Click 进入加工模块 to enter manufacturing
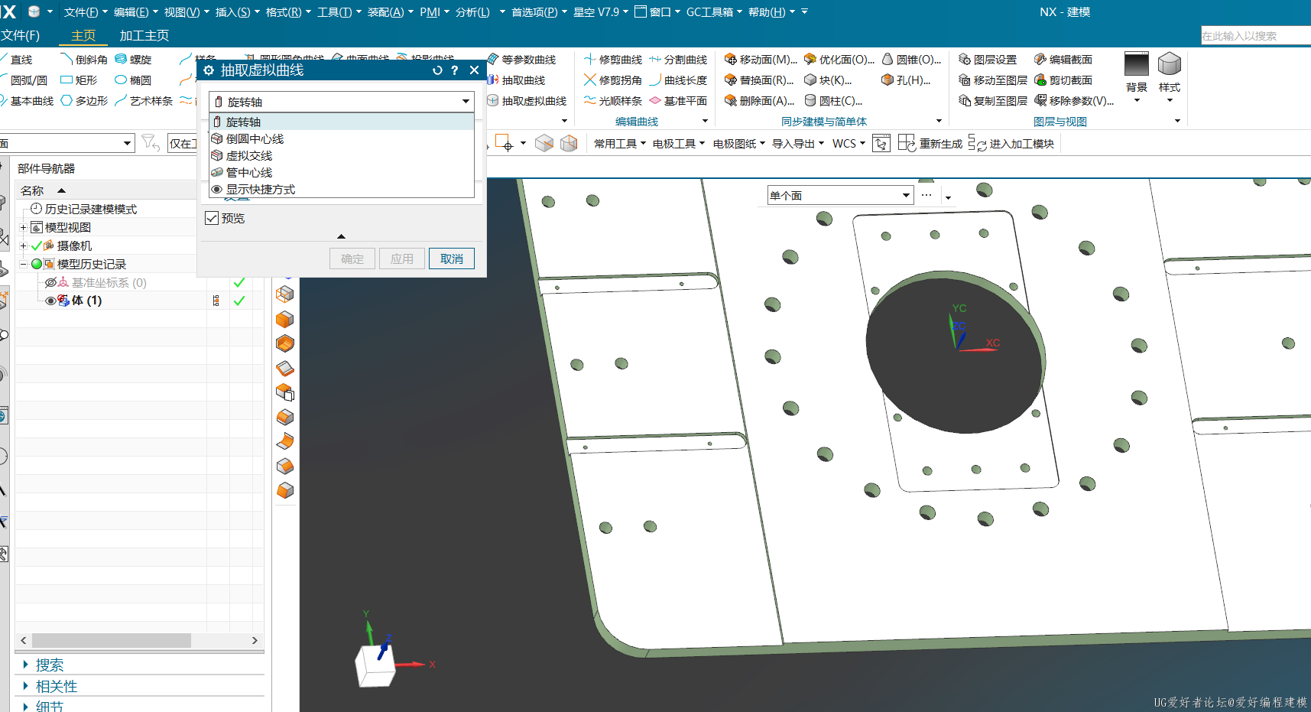The height and width of the screenshot is (712, 1311). tap(1011, 144)
